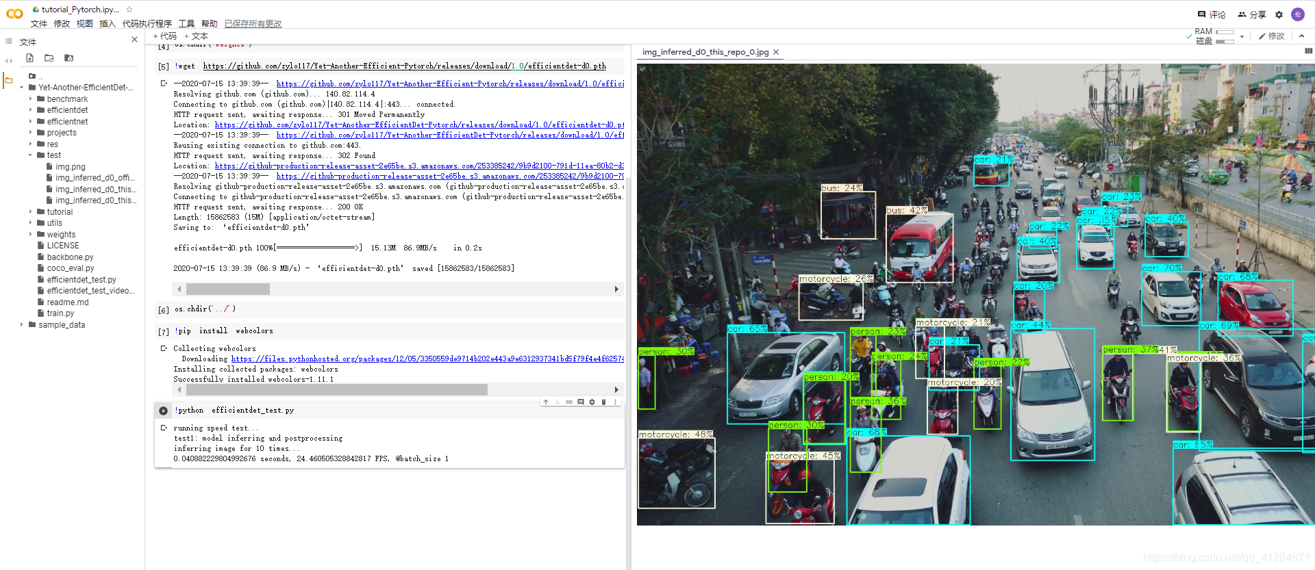Open Colab settings gear in header
The image size is (1315, 570).
[1279, 14]
